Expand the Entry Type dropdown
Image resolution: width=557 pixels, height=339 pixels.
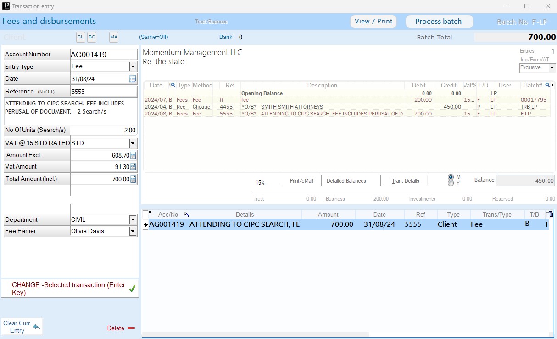coord(133,67)
